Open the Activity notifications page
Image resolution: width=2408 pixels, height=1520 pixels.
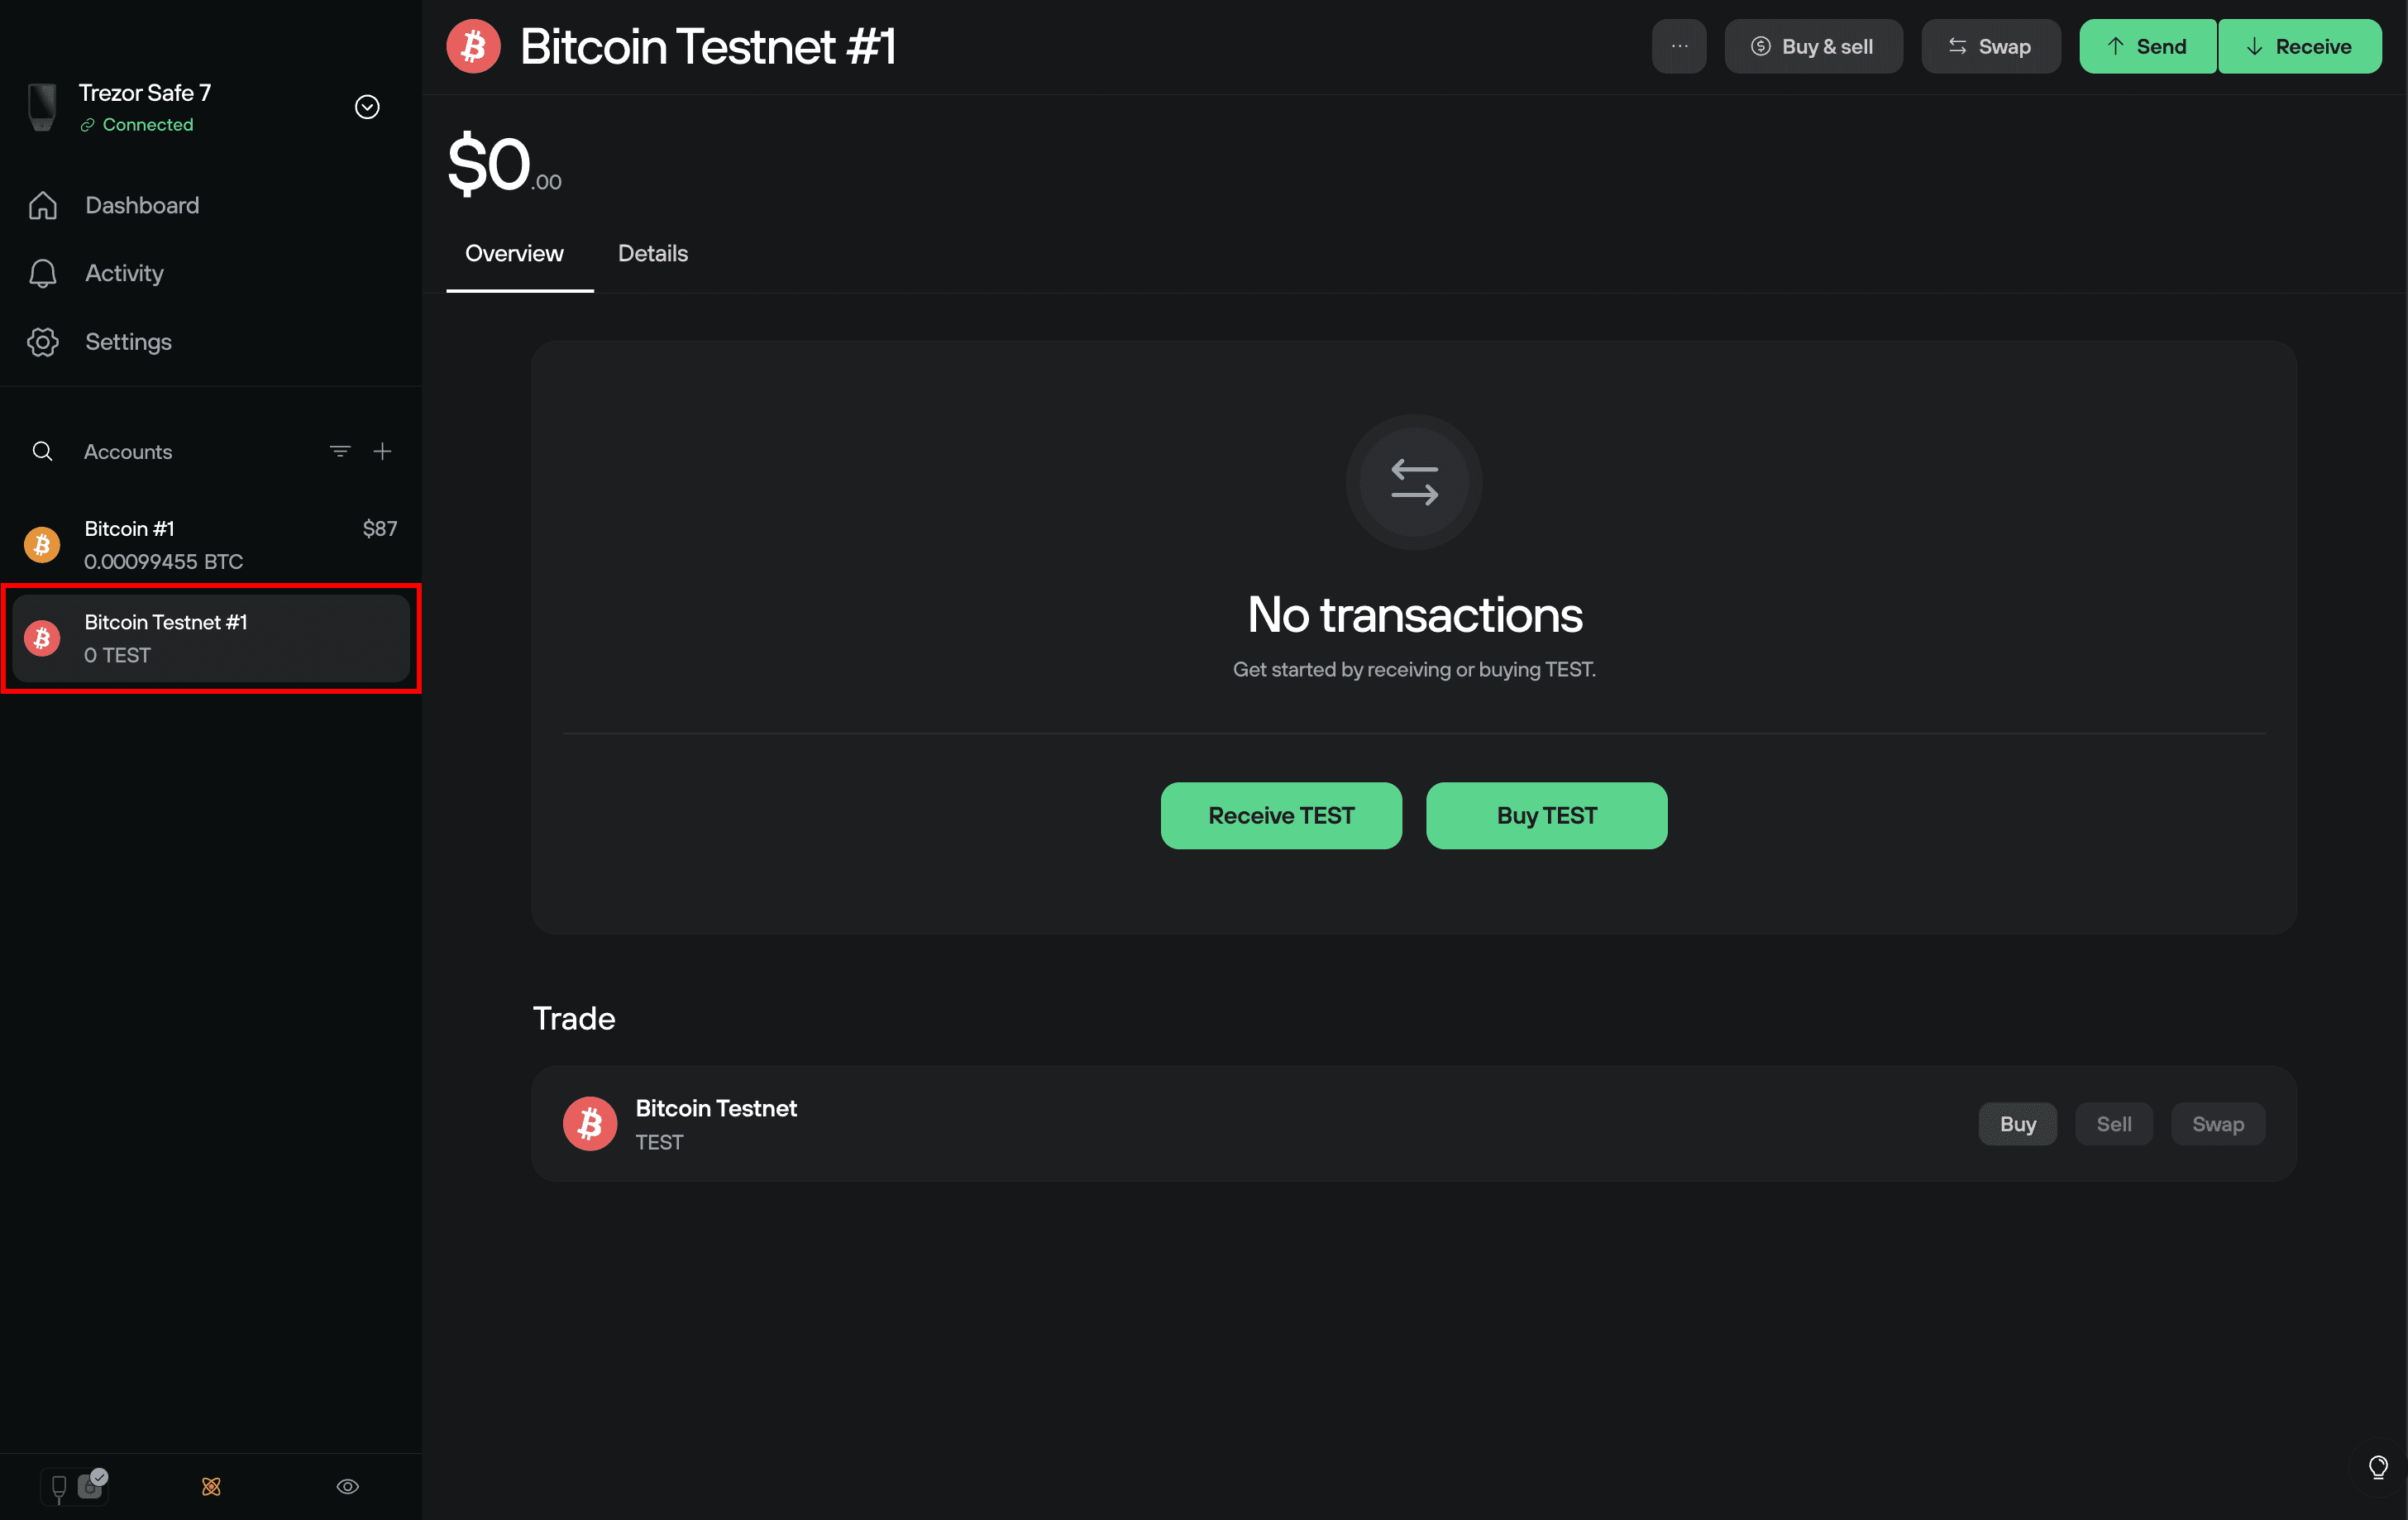pyautogui.click(x=123, y=273)
